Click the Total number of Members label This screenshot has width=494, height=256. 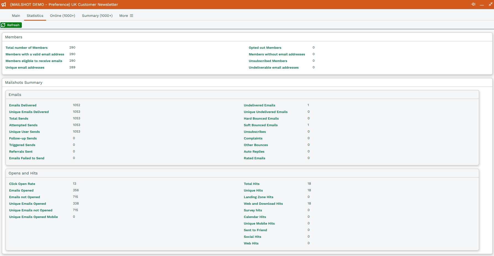click(27, 48)
